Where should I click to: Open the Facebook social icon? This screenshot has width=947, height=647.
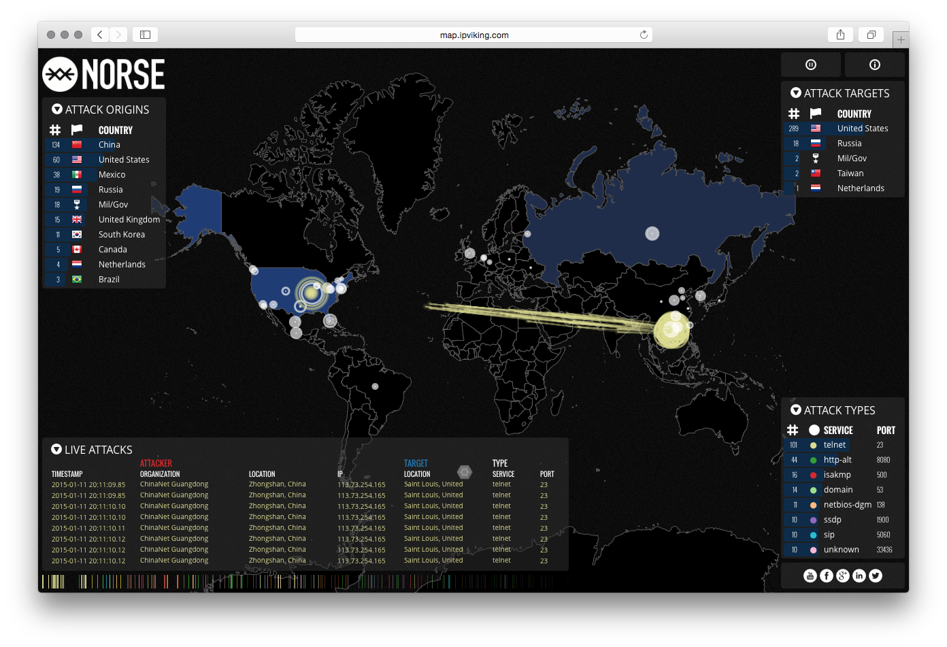[827, 576]
